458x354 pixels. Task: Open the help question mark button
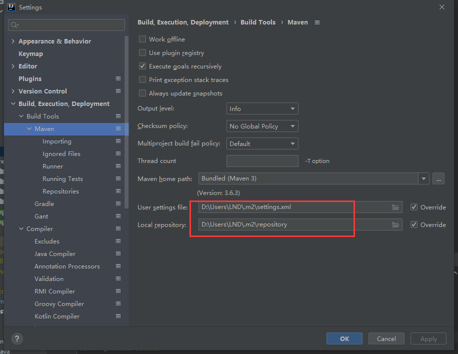click(x=17, y=339)
